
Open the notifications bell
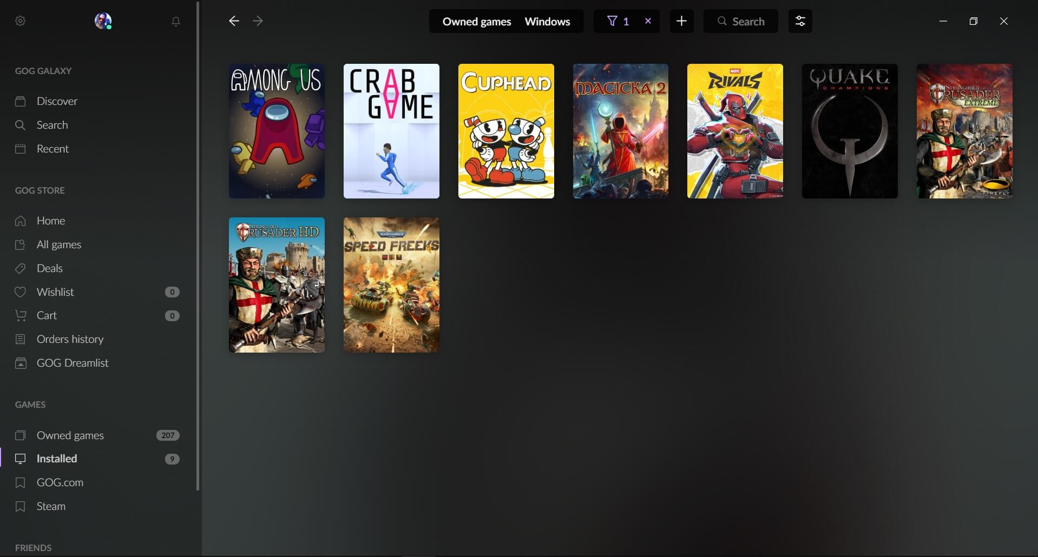pyautogui.click(x=175, y=21)
